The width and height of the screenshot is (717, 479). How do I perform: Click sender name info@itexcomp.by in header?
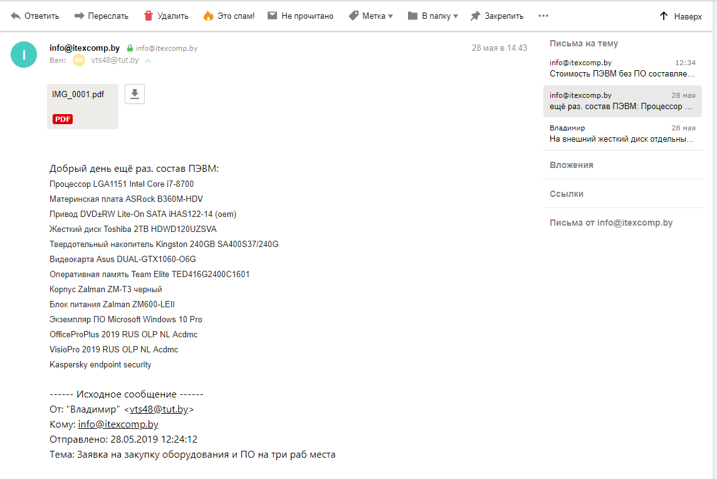(85, 48)
